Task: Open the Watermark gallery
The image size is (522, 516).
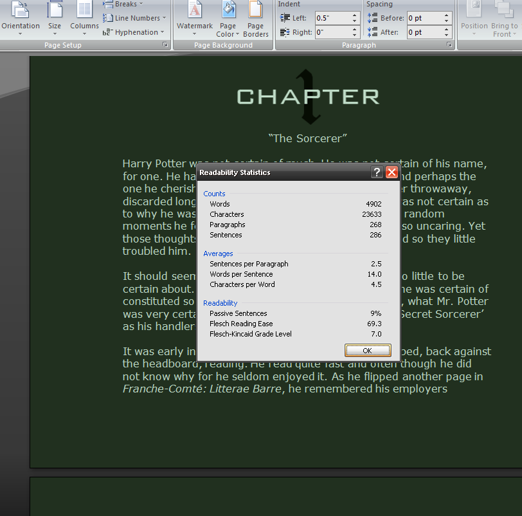Action: pyautogui.click(x=195, y=18)
